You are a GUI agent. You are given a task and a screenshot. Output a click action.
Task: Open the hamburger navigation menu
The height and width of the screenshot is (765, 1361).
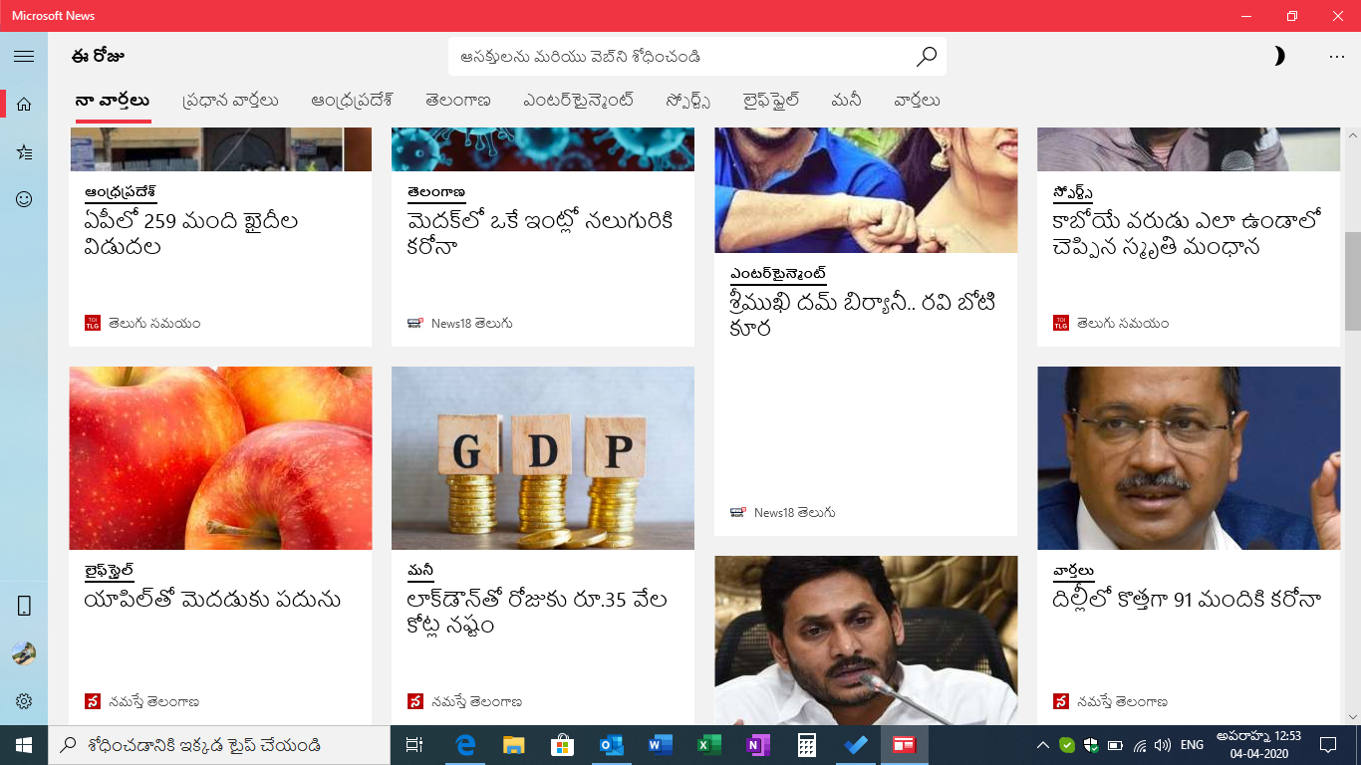click(x=24, y=56)
